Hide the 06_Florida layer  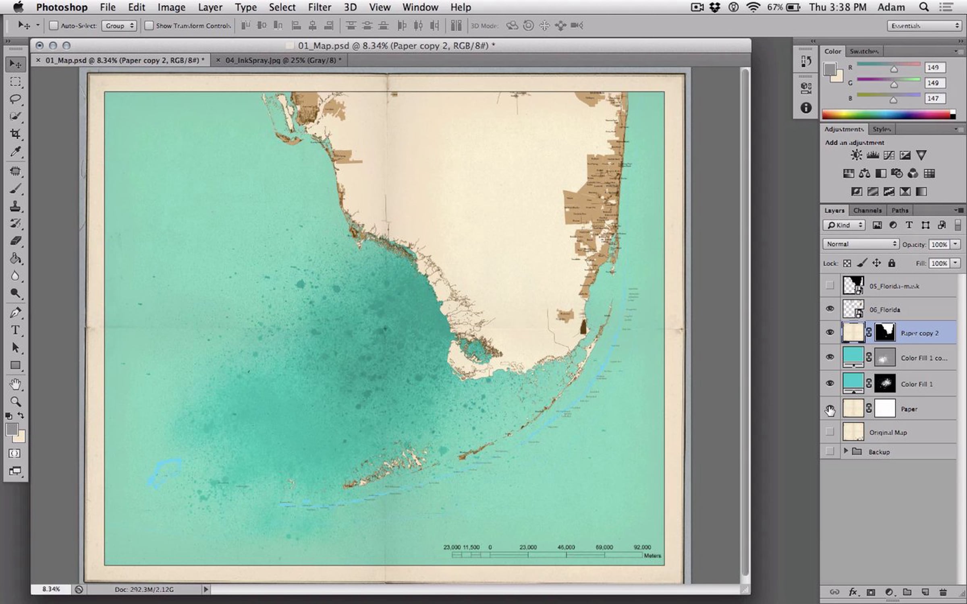click(x=830, y=309)
